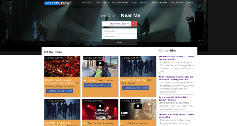Click the Search button
The image size is (237, 126).
119,42
